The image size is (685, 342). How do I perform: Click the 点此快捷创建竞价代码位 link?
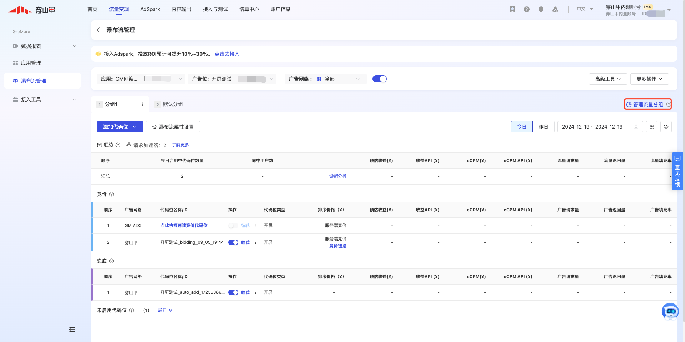tap(184, 226)
